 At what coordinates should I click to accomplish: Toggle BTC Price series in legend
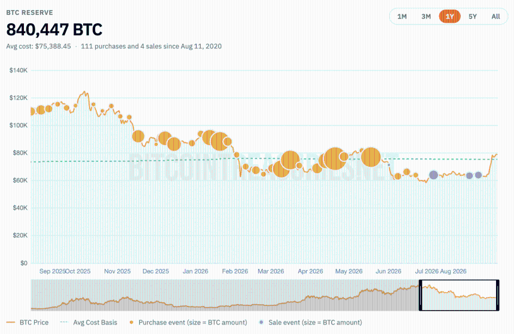[x=27, y=323]
